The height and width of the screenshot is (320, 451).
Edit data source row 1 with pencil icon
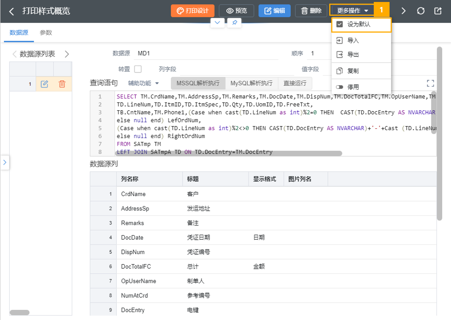pyautogui.click(x=45, y=84)
